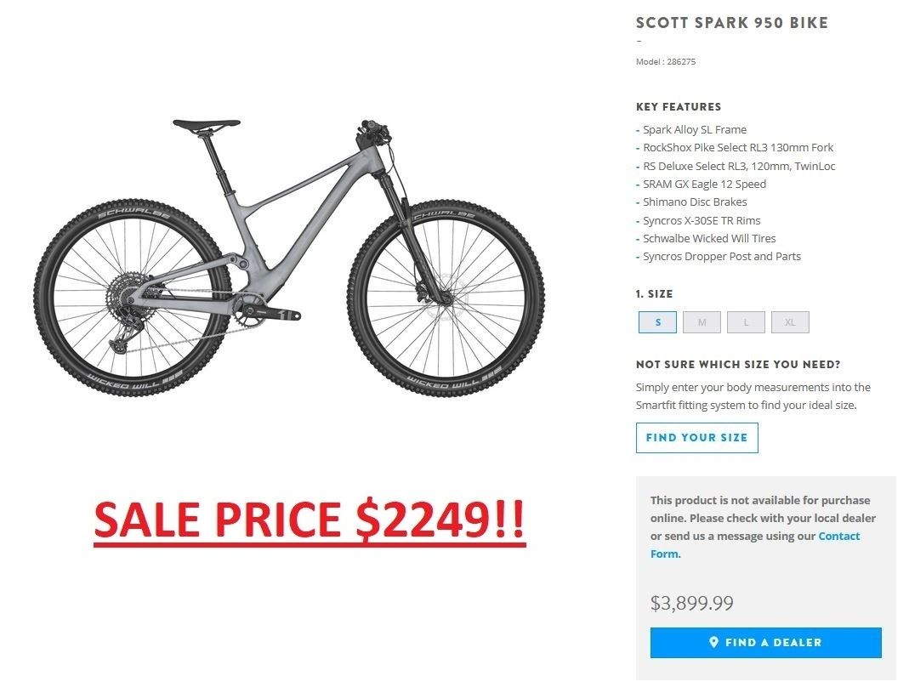Click the $3,899.99 list price
The height and width of the screenshot is (693, 909).
[691, 604]
